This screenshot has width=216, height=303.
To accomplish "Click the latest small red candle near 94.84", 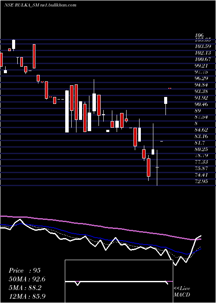I will coord(170,88).
